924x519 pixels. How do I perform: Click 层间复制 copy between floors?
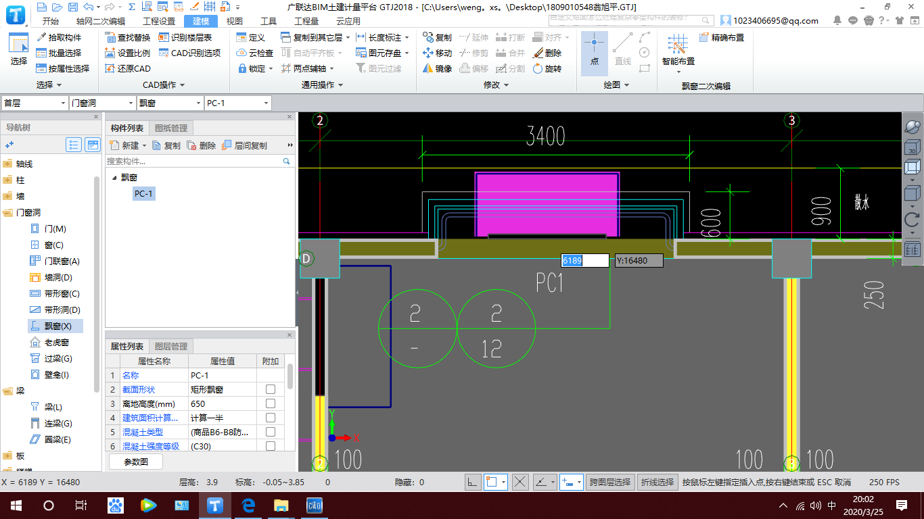244,145
